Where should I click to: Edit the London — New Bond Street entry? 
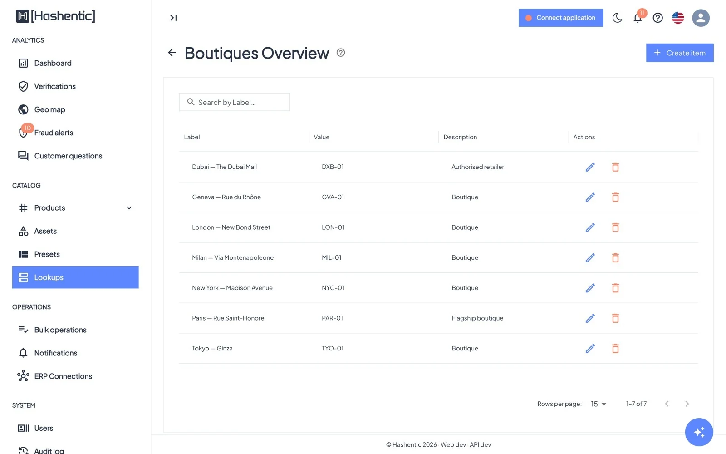click(590, 227)
